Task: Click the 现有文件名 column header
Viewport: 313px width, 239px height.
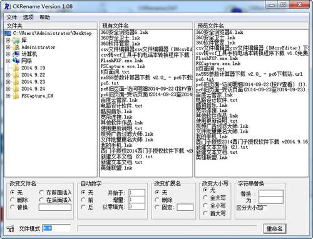Action: click(146, 26)
